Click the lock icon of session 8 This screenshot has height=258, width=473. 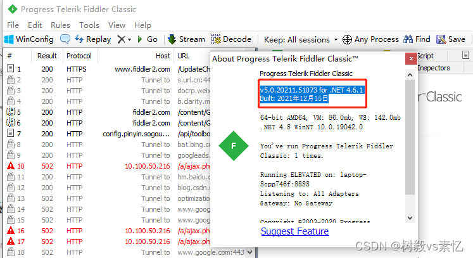[x=11, y=144]
